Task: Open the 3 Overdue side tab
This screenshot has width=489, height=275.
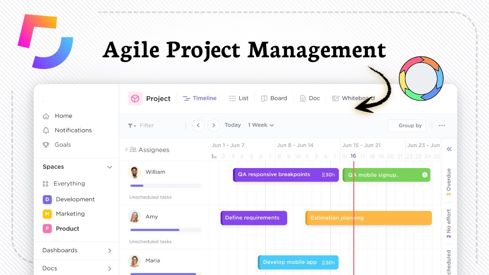Action: coord(449,182)
